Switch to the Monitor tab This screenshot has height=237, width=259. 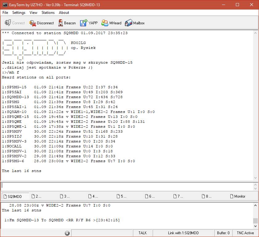click(x=238, y=196)
